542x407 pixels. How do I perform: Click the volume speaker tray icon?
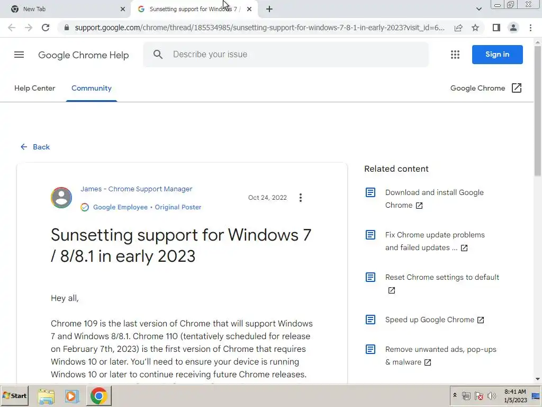[x=491, y=396]
